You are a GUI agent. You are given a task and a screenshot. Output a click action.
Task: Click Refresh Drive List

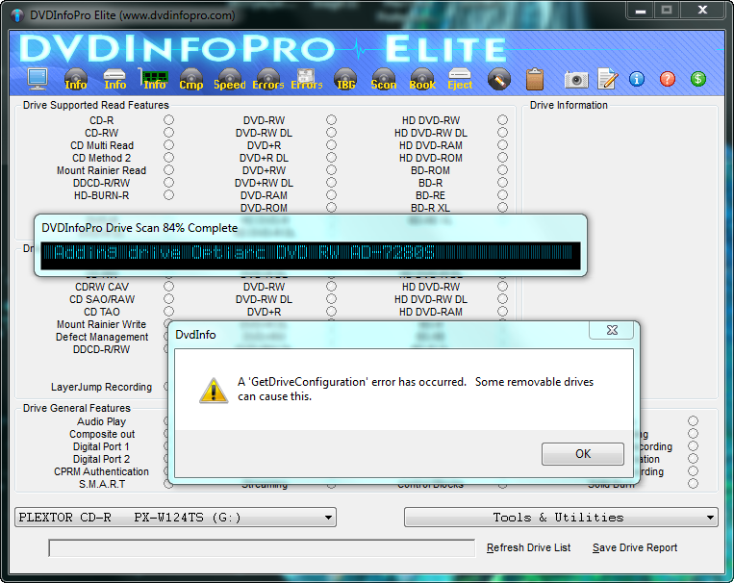[x=528, y=547]
